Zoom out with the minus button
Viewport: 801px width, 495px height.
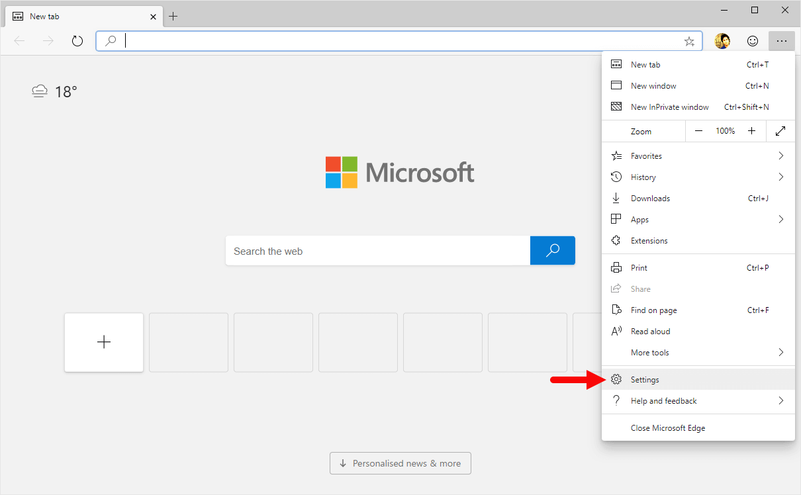[698, 131]
